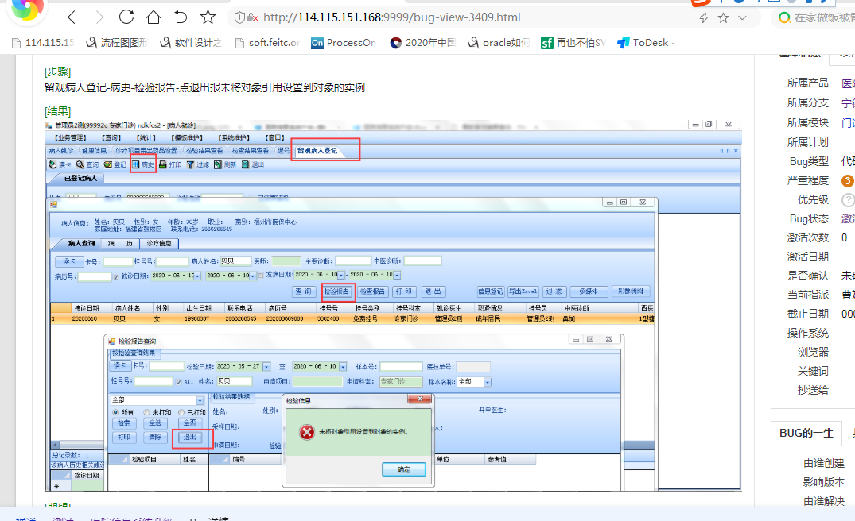Open the 2020年中国 bookmark
Viewport: 855px width, 521px height.
pyautogui.click(x=423, y=42)
